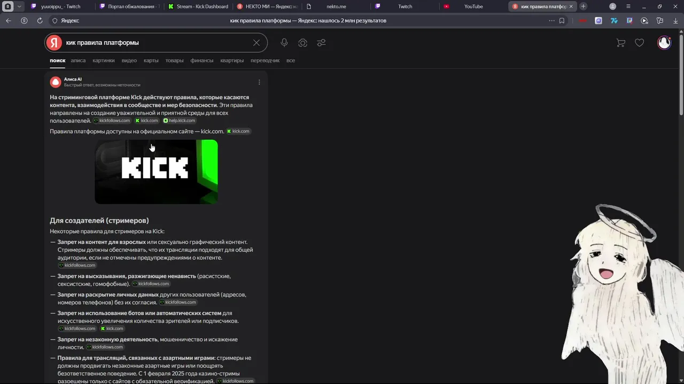Switch to the plain Twitch tab
This screenshot has height=384, width=684.
[404, 6]
